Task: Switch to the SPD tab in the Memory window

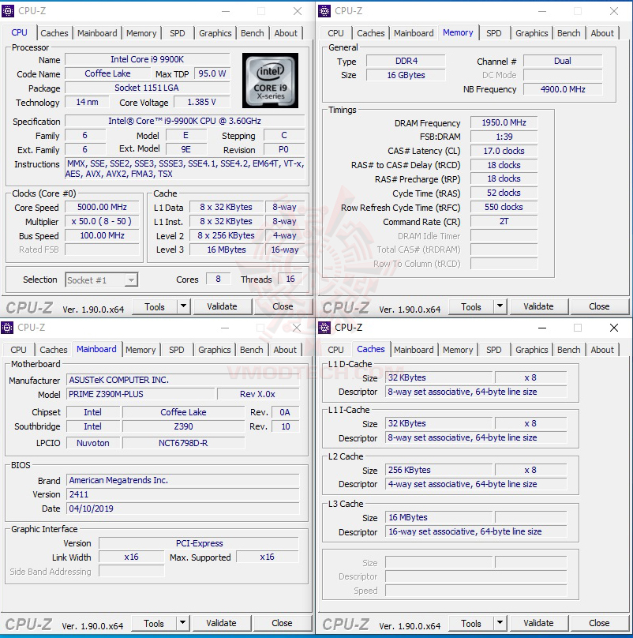Action: pos(494,32)
